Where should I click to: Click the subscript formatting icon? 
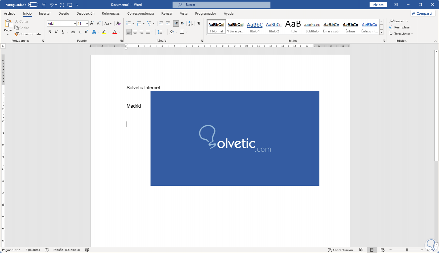[x=80, y=32]
